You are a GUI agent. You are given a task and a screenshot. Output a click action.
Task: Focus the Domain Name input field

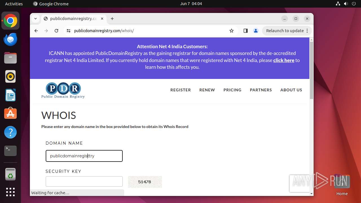(x=84, y=156)
